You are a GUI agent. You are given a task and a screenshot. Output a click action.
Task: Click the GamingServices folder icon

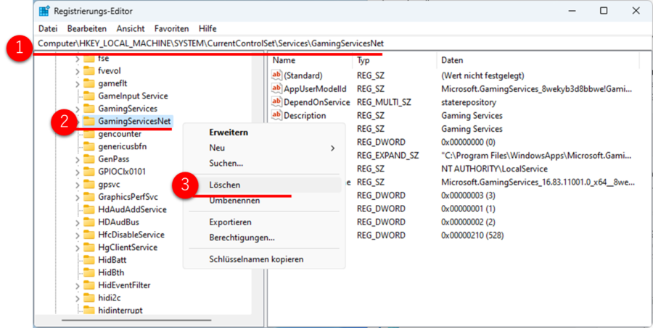tap(89, 109)
